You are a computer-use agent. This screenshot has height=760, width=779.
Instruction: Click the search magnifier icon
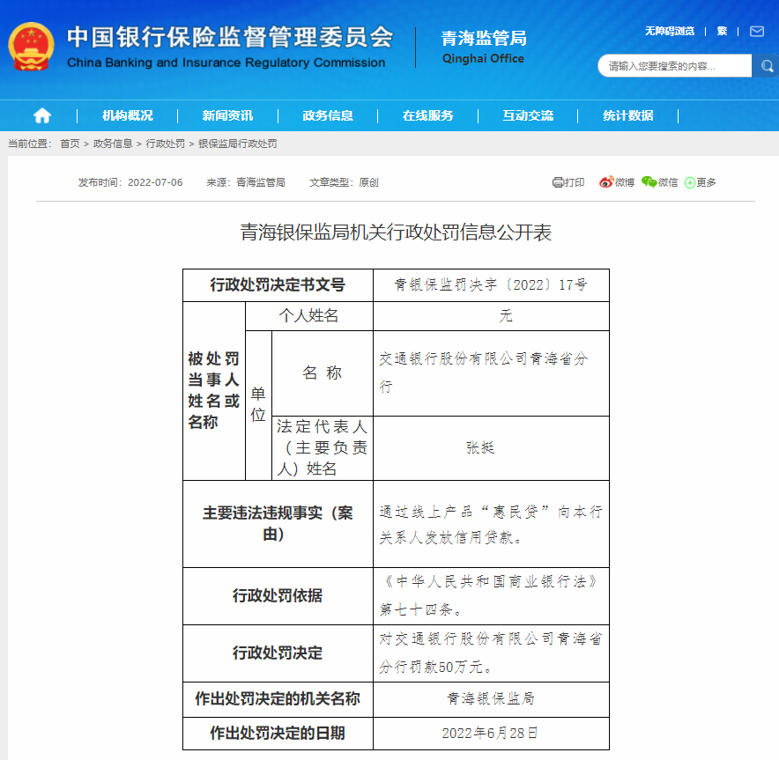766,66
